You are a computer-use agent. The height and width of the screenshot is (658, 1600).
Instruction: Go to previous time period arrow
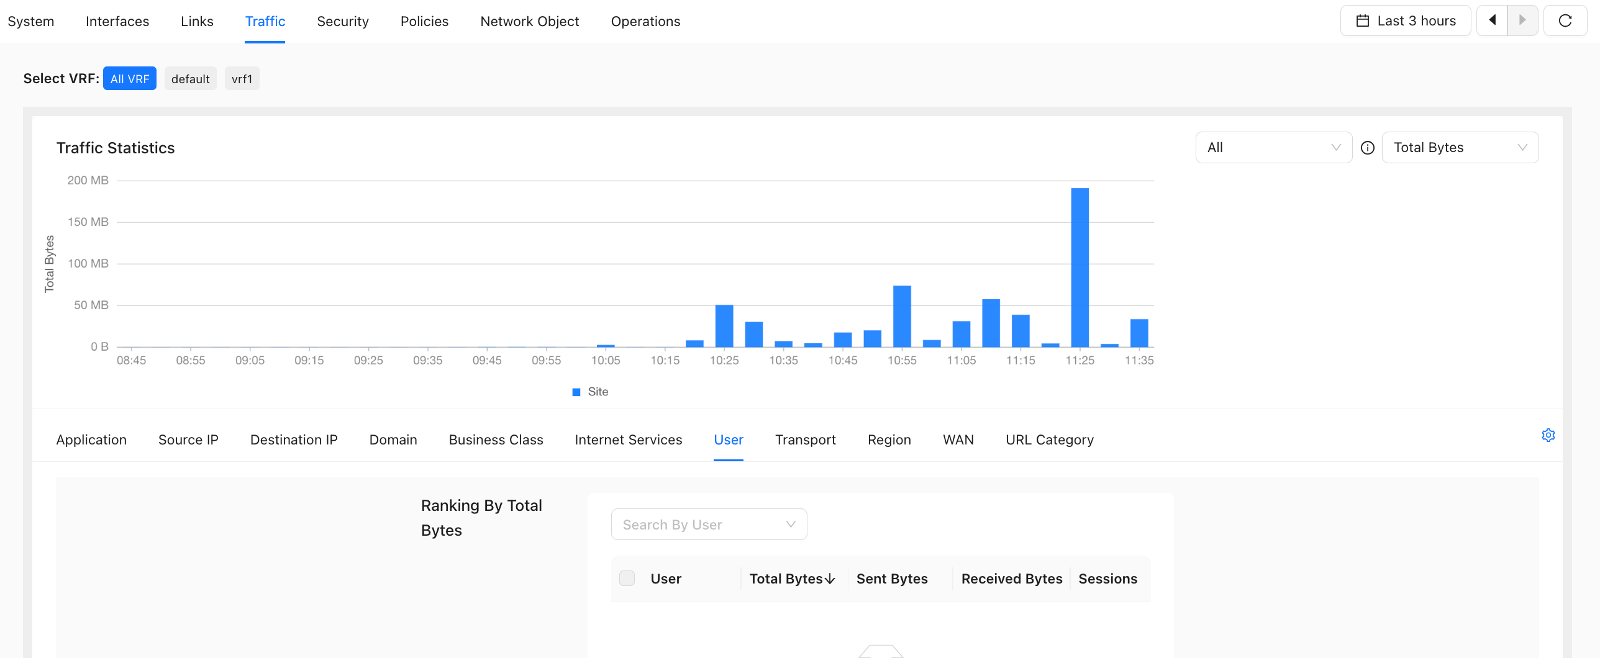tap(1492, 21)
